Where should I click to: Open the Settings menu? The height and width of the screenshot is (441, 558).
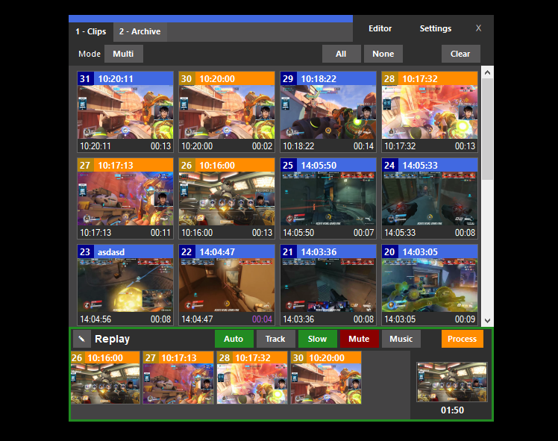pyautogui.click(x=436, y=28)
